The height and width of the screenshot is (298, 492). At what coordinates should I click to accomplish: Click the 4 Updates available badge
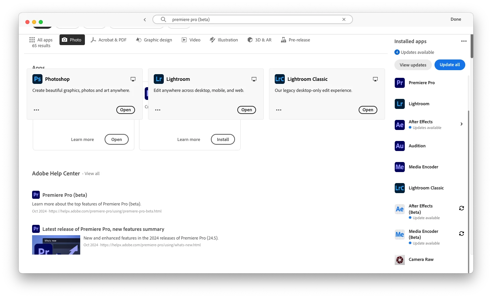pos(397,52)
